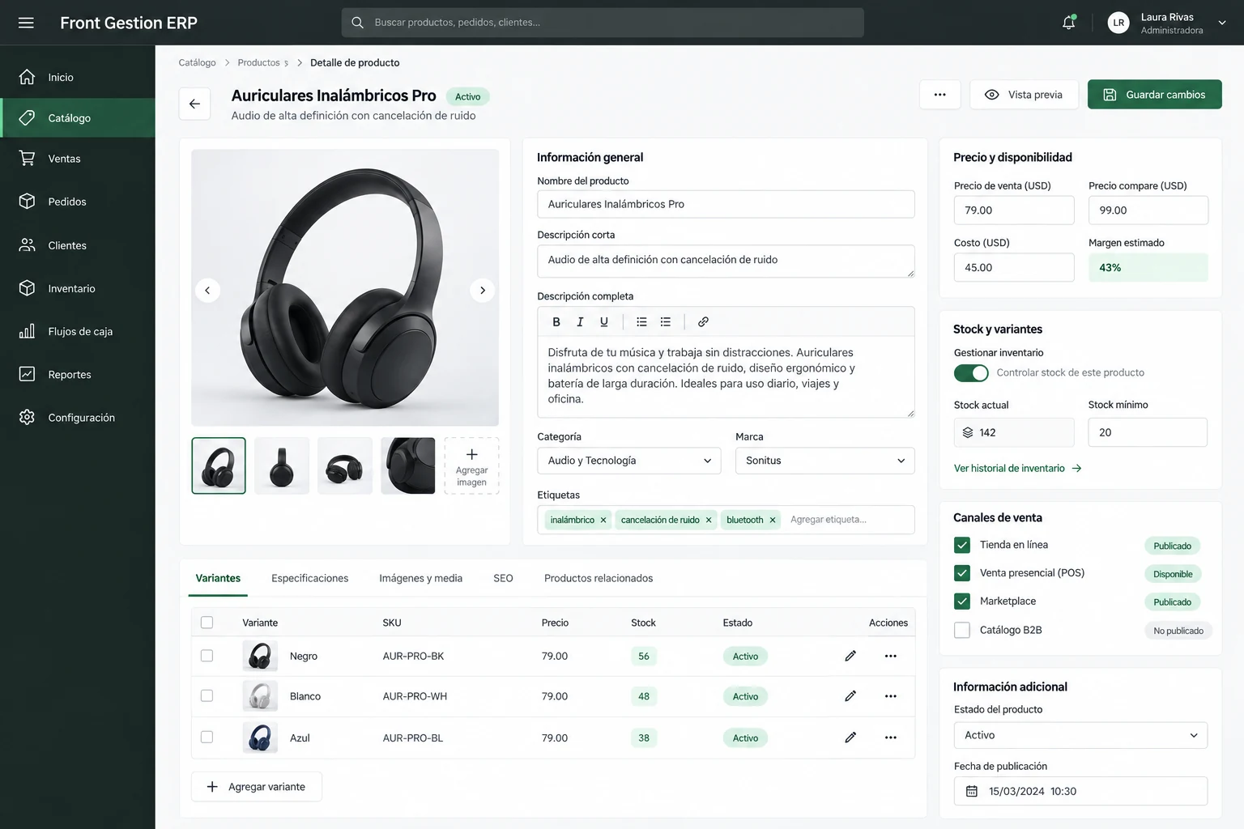Check Catálogo B2B channel

[x=962, y=630]
